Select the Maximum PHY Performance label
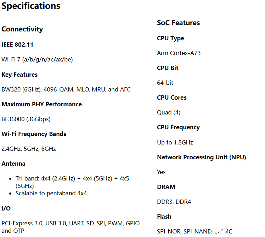 coord(41,104)
